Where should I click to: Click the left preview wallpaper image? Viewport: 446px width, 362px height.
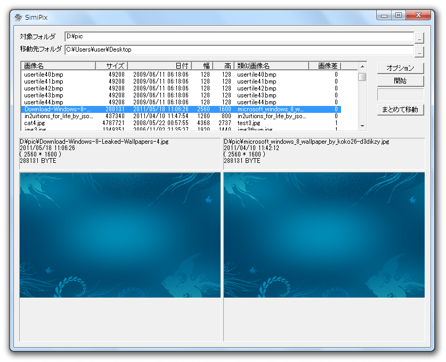point(120,235)
